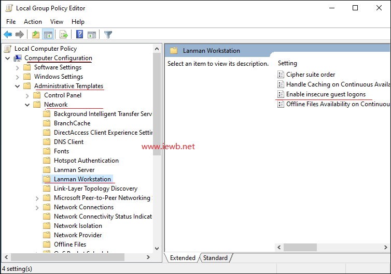Click settings list horizontal scroll right arrow
This screenshot has height=274, width=391.
point(385,248)
